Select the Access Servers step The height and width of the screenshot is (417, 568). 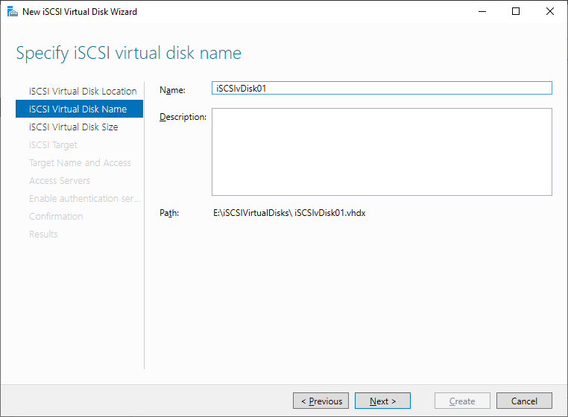pyautogui.click(x=60, y=181)
